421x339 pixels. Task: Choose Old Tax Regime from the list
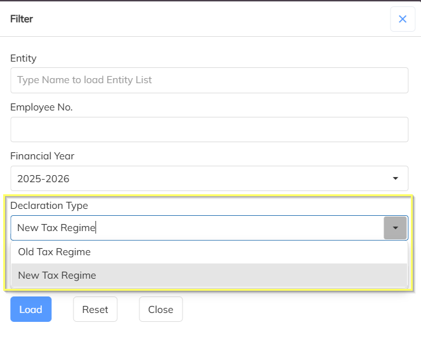pyautogui.click(x=55, y=252)
